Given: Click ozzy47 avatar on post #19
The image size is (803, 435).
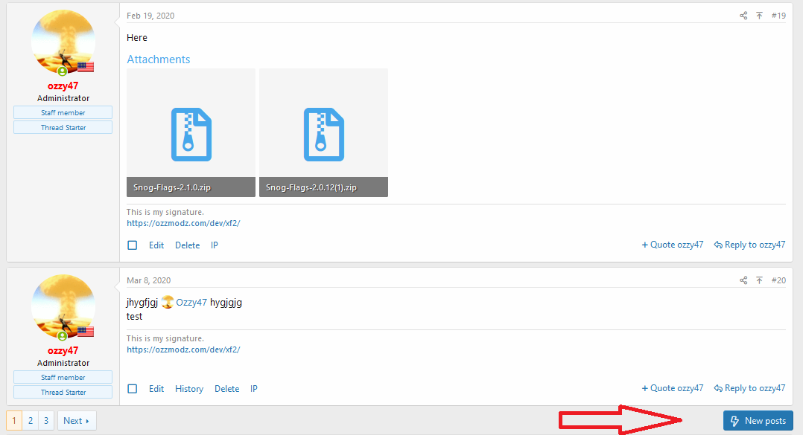Looking at the screenshot, I should pyautogui.click(x=63, y=43).
